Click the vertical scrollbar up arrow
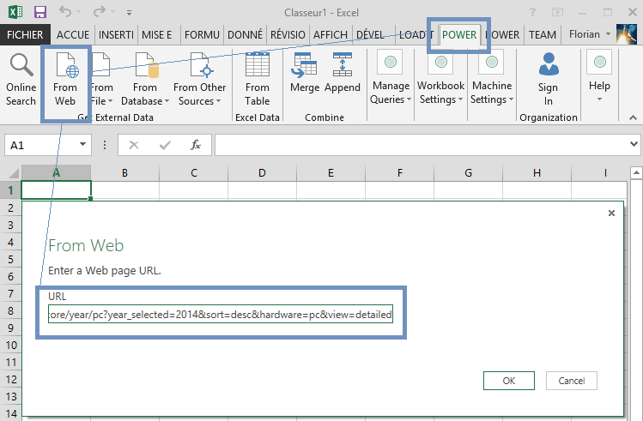The width and height of the screenshot is (643, 421). [636, 173]
